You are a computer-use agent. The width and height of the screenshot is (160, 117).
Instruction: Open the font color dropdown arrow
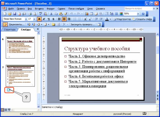[110, 19]
